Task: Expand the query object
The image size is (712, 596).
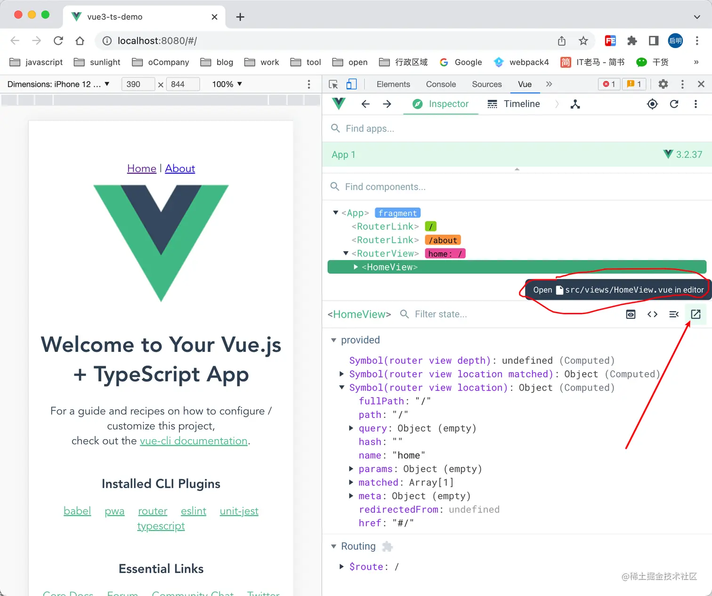Action: pos(351,428)
